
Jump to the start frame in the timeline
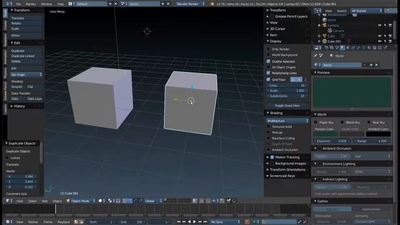178,222
